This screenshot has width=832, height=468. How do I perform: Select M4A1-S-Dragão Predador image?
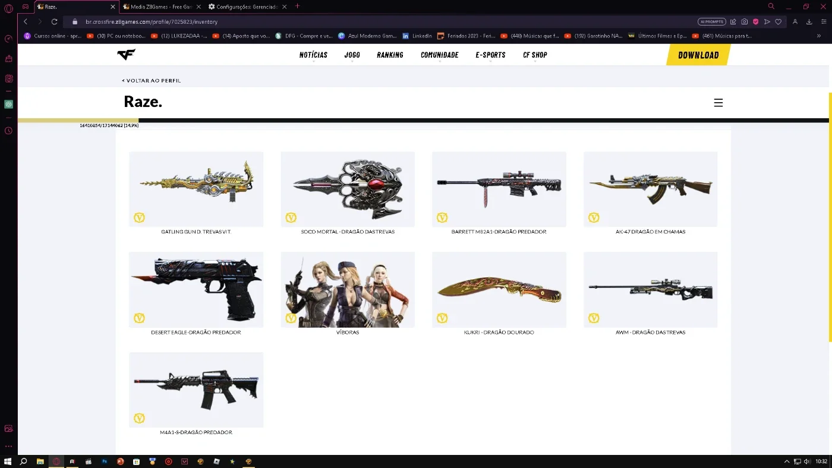[x=196, y=390]
